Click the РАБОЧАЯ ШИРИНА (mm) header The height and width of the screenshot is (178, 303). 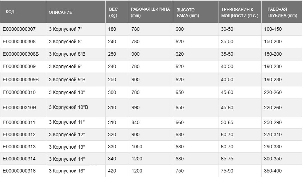[x=150, y=12]
